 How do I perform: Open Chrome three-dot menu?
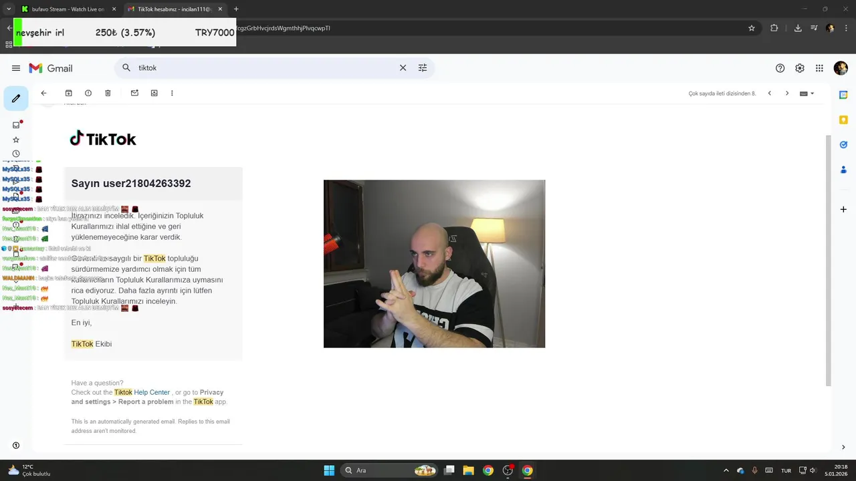[846, 28]
